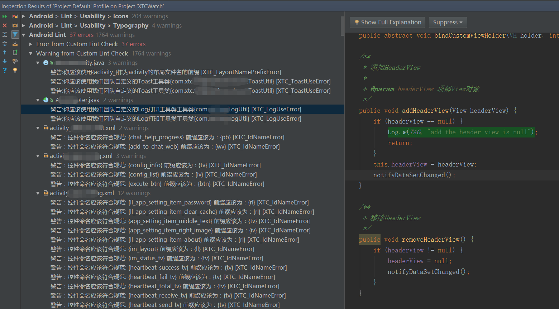559x309 pixels.
Task: Collapse Warning from Custom Lint Check
Action: point(31,53)
